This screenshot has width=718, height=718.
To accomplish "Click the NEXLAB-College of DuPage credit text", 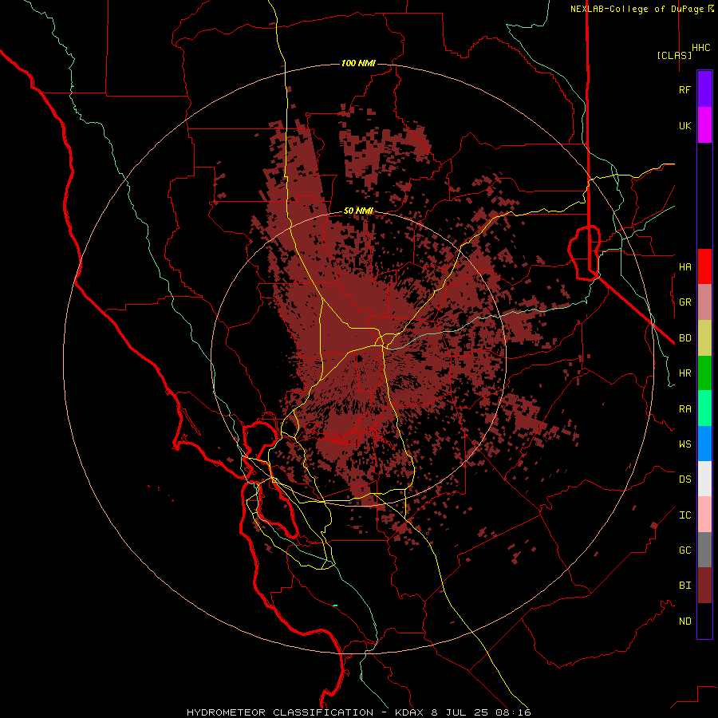I will (x=637, y=9).
